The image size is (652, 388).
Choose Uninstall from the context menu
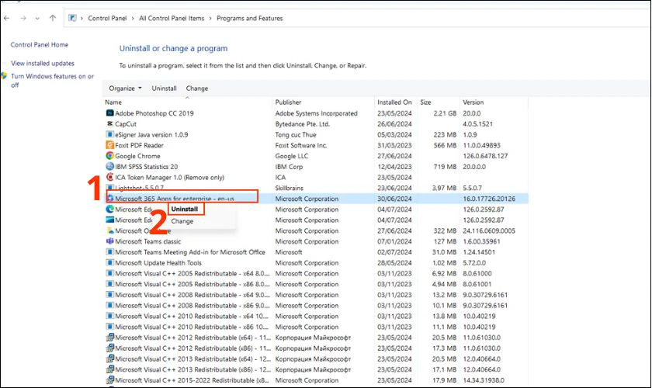(x=184, y=210)
